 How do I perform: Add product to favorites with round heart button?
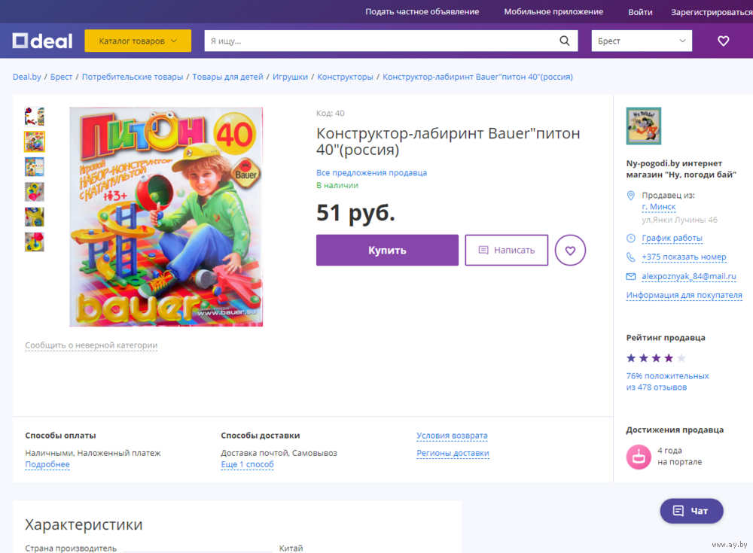coord(570,250)
